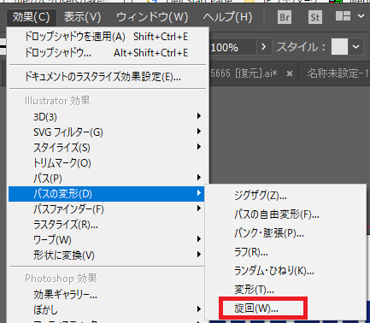The height and width of the screenshot is (323, 370).
Task: Expand the 3D(3) submenu
Action: point(106,116)
